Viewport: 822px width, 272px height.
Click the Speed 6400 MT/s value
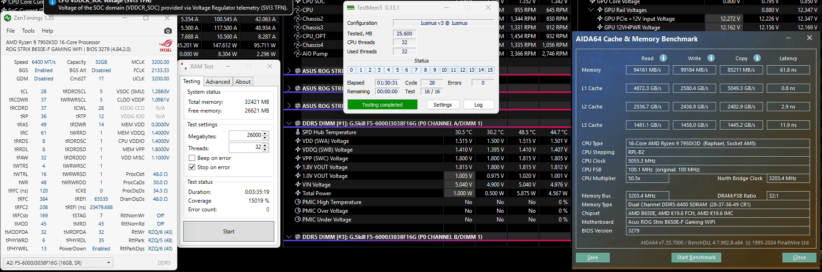(x=44, y=62)
